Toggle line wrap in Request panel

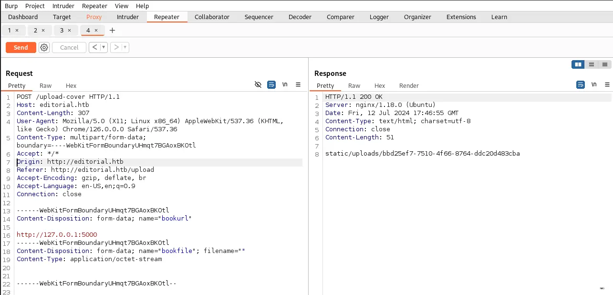271,84
